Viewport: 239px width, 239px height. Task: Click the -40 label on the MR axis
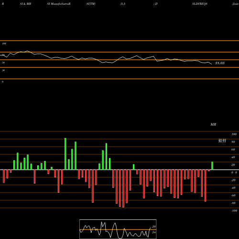[x=233, y=188]
